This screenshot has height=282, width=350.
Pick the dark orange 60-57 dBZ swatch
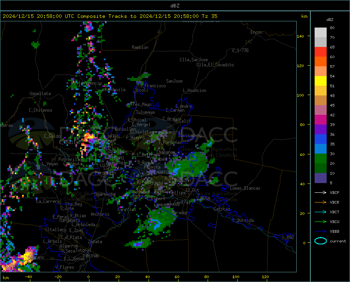pos(320,62)
